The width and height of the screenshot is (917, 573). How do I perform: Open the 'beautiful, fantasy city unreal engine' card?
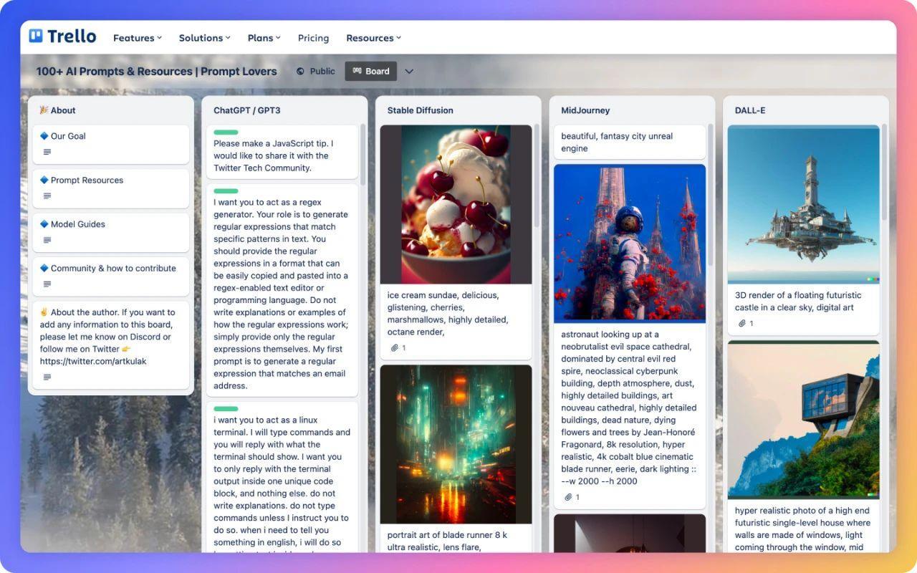630,143
